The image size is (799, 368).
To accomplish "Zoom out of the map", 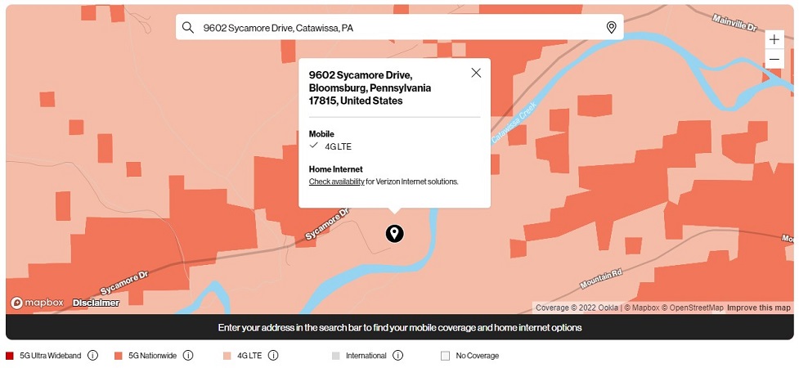I will coord(774,59).
